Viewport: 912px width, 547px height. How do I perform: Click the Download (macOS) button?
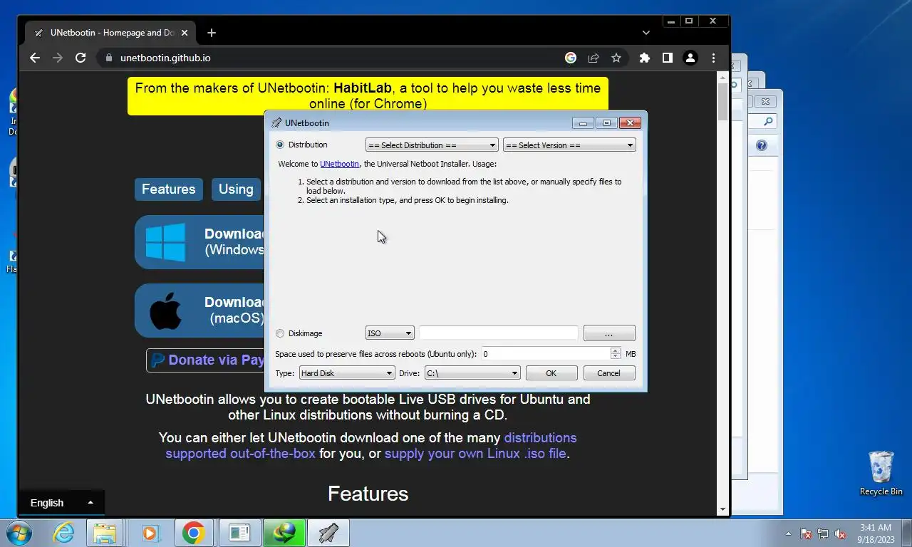(x=199, y=311)
